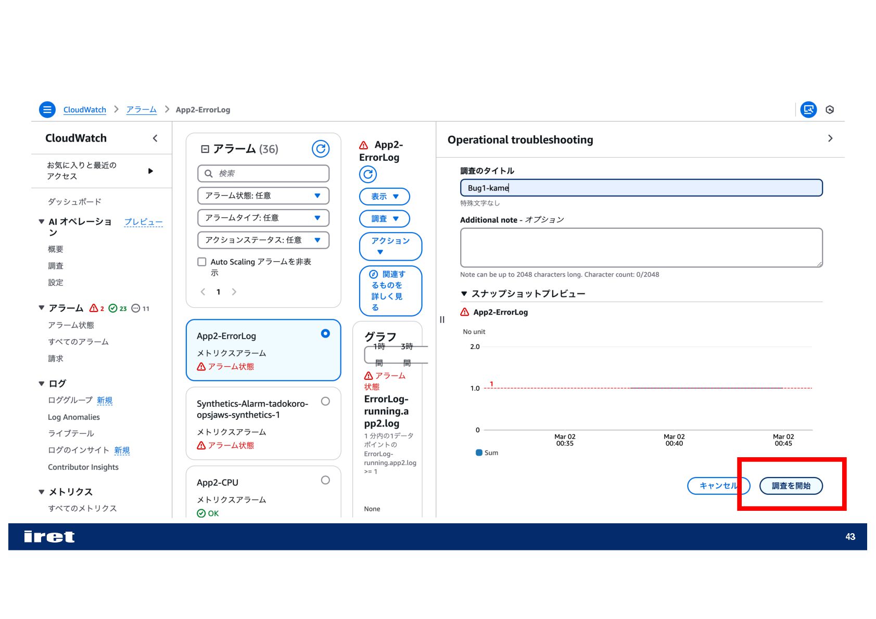Viewport: 876px width, 619px height.
Task: Open すべてのメトリクス in the sidebar
Action: 82,508
